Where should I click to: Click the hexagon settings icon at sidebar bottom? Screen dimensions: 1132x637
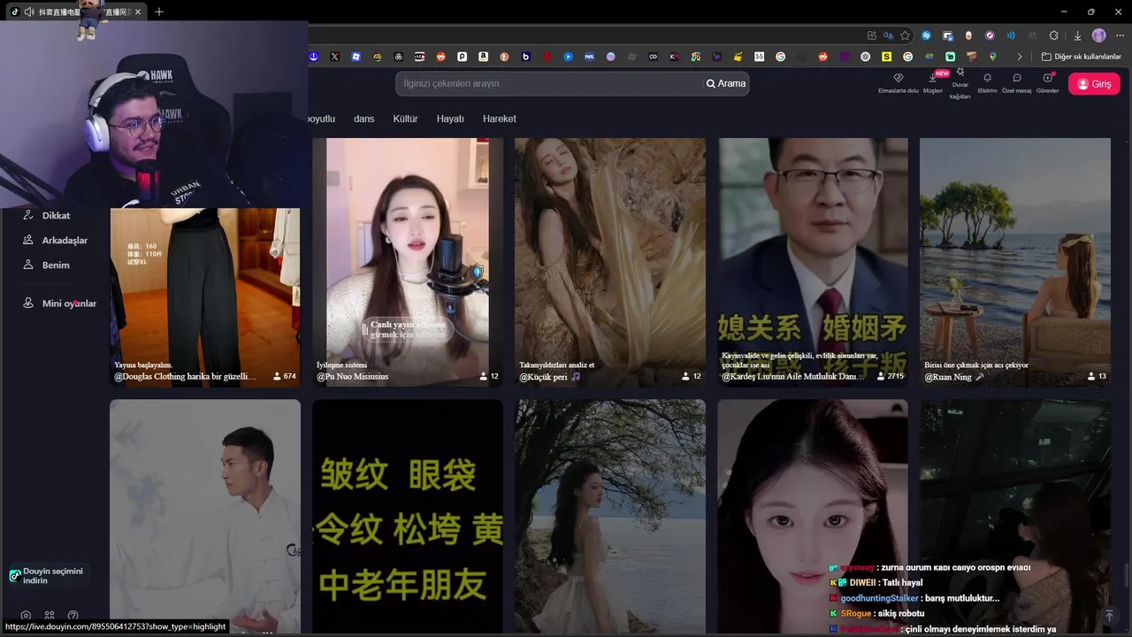tap(26, 616)
